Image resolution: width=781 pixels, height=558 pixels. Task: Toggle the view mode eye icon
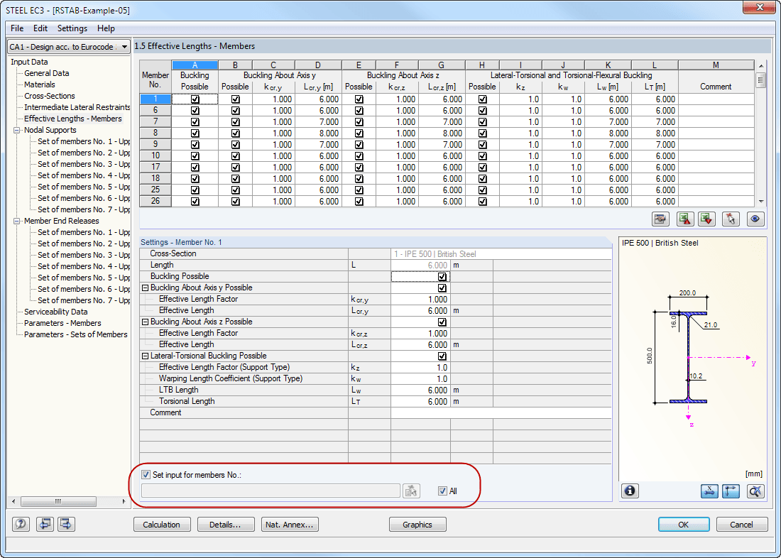(x=755, y=219)
